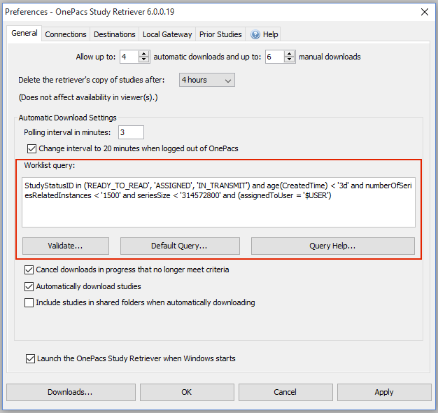The image size is (438, 413).
Task: Open the Destinations tab
Action: (x=115, y=34)
